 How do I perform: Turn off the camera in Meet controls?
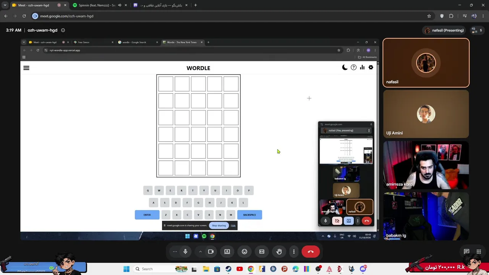(210, 252)
